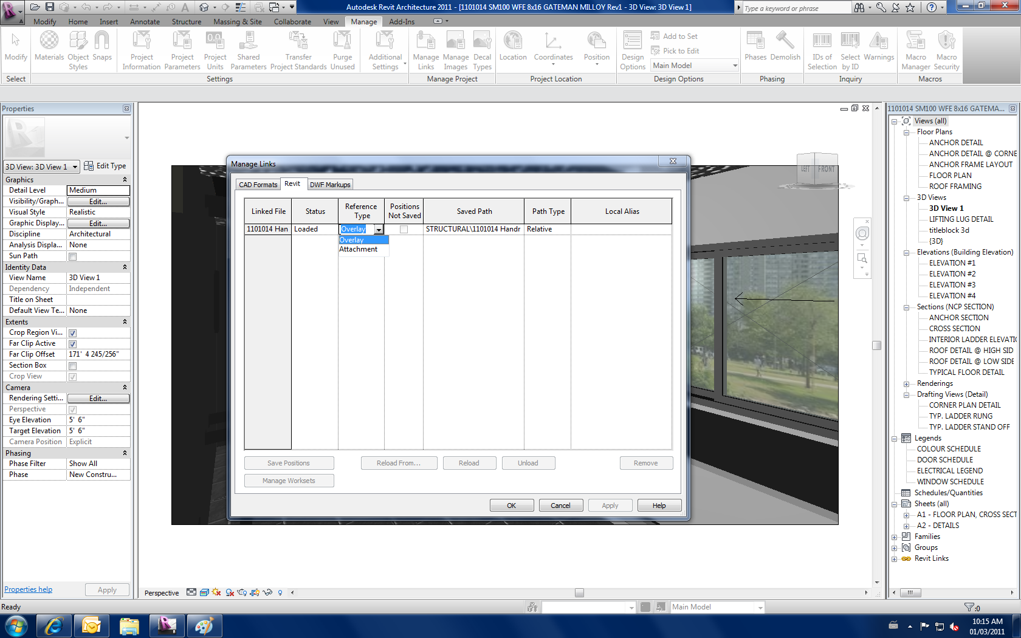
Task: Click Select by ID
Action: click(850, 50)
